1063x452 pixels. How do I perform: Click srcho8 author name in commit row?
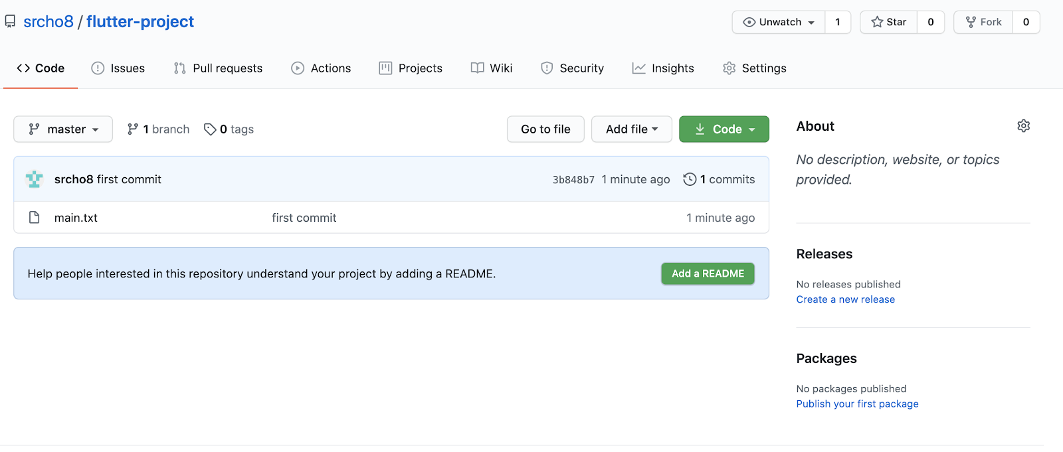74,179
